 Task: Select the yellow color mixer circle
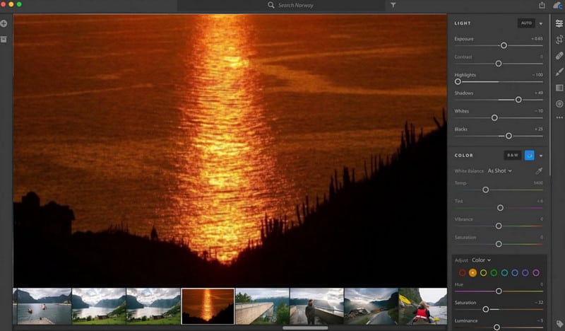[x=483, y=273]
